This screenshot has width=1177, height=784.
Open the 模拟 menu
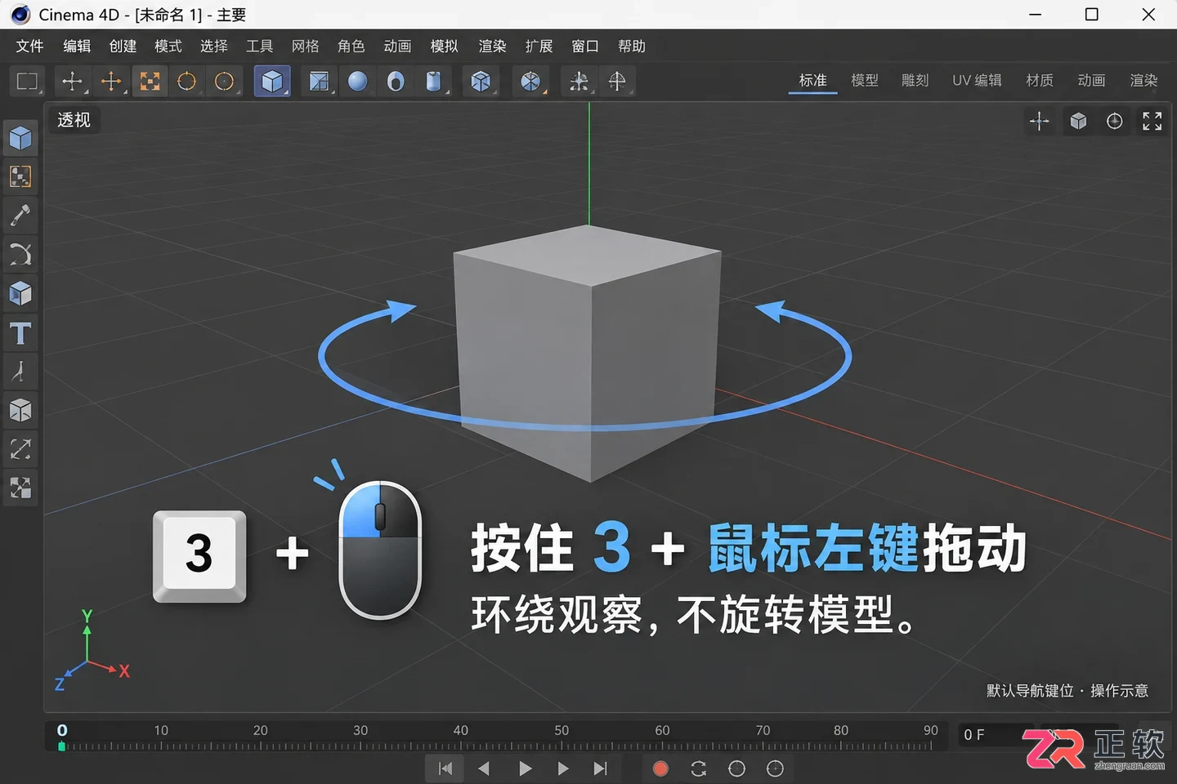pos(445,47)
